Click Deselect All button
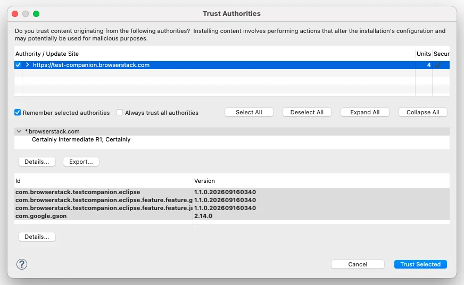Viewport: 464px width, 285px height. [307, 112]
